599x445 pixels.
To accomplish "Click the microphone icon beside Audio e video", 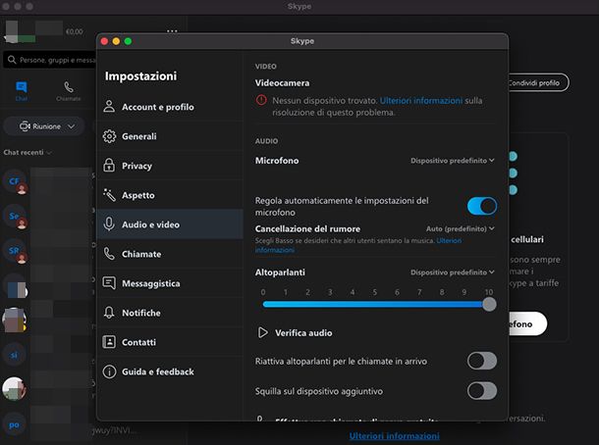I will [109, 224].
